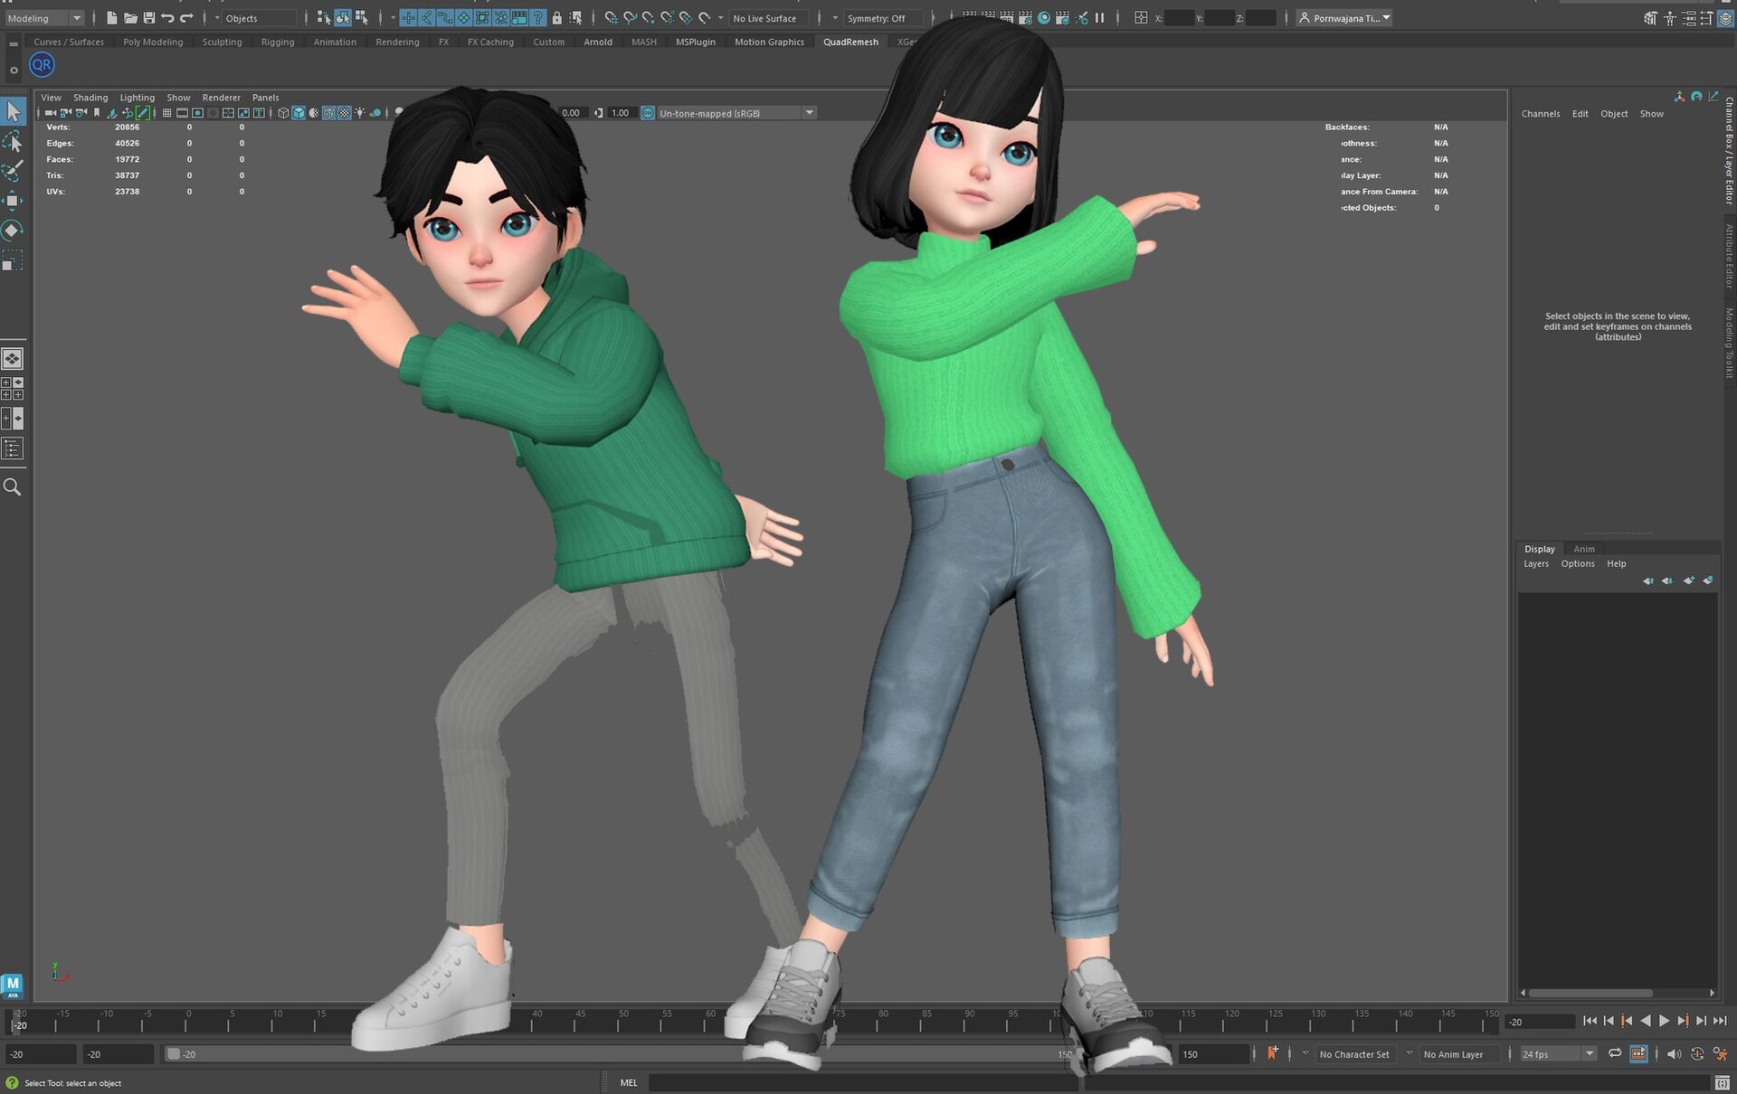Viewport: 1737px width, 1094px height.
Task: Open a file with the folder icon
Action: click(130, 17)
